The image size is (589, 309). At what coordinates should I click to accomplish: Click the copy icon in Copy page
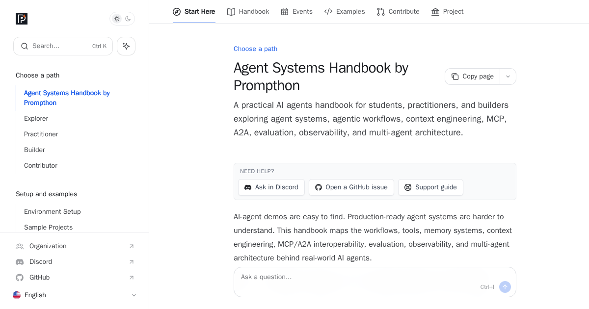pyautogui.click(x=455, y=77)
